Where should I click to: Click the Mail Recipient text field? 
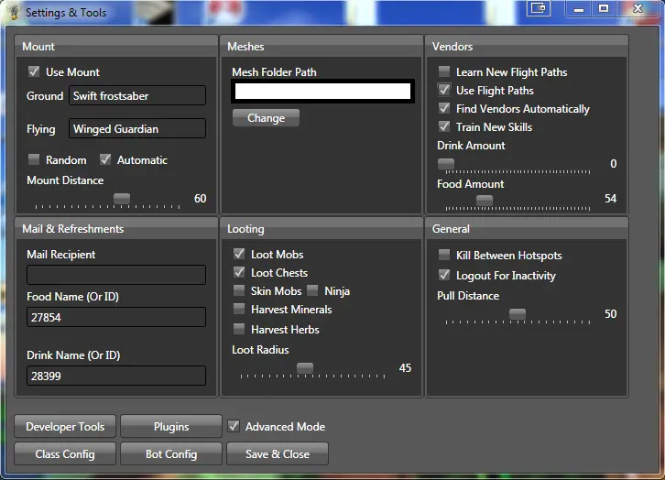pyautogui.click(x=116, y=274)
